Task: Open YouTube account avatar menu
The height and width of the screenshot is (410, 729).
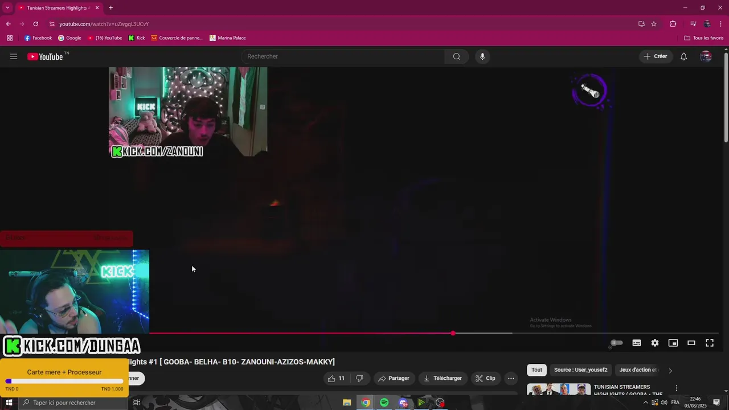Action: click(x=706, y=56)
